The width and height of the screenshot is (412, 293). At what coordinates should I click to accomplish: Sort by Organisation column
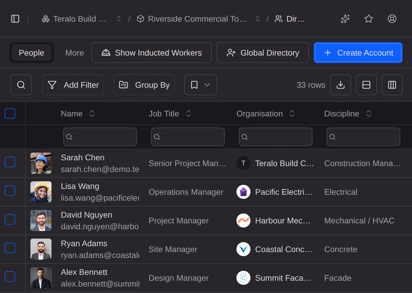point(292,114)
